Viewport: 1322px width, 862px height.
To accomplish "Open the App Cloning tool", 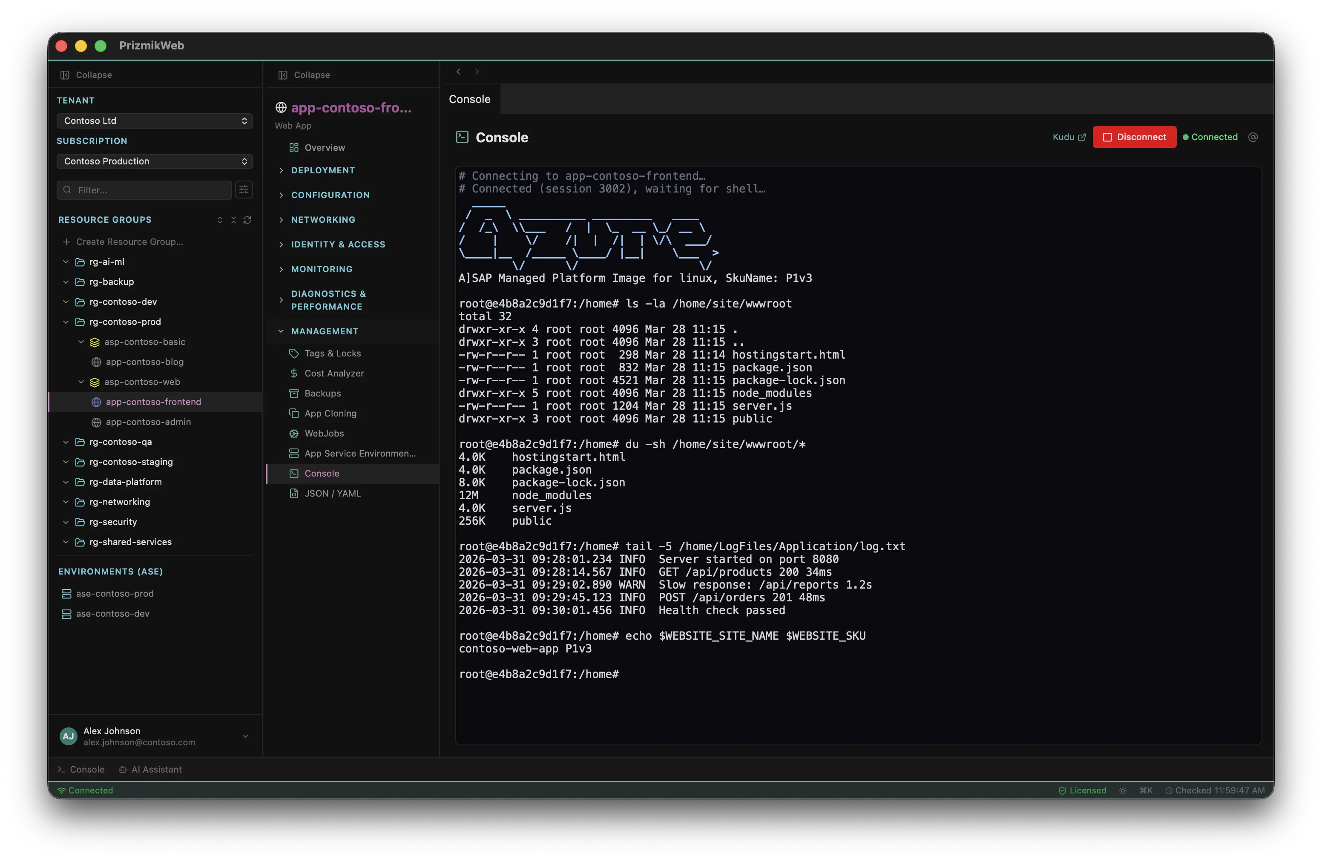I will click(330, 413).
